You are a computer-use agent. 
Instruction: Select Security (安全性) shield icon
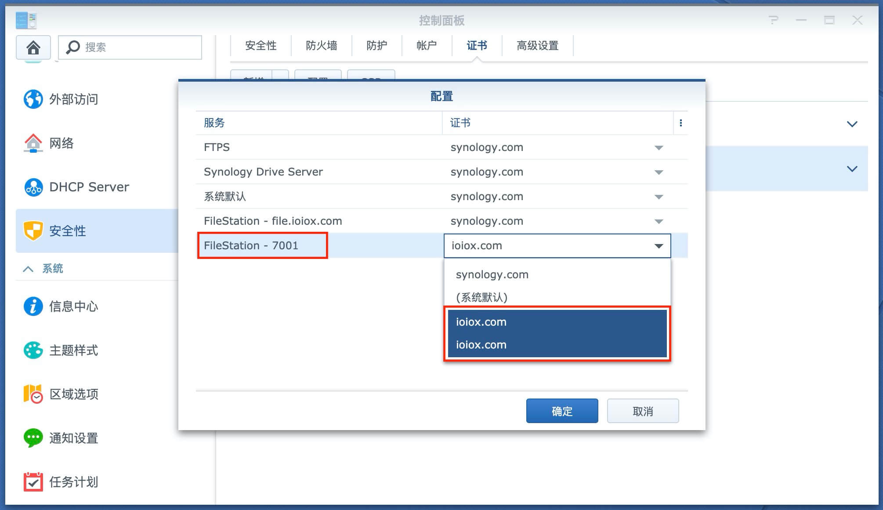[33, 231]
